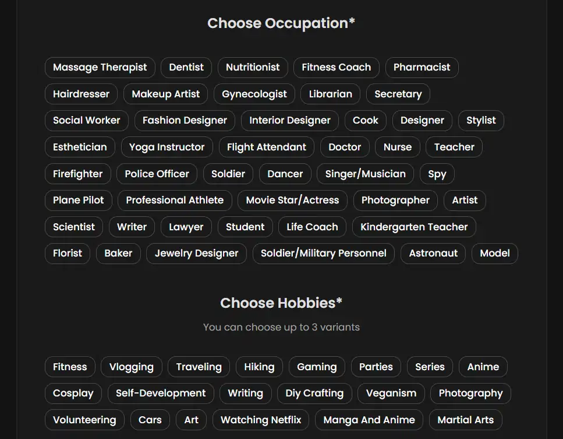Select the plain Designer chip
Viewport: 563px width, 439px height.
point(422,121)
